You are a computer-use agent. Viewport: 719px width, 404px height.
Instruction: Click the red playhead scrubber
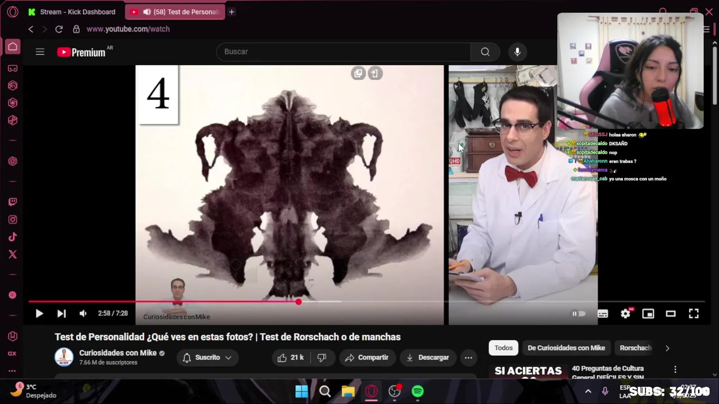tap(298, 302)
